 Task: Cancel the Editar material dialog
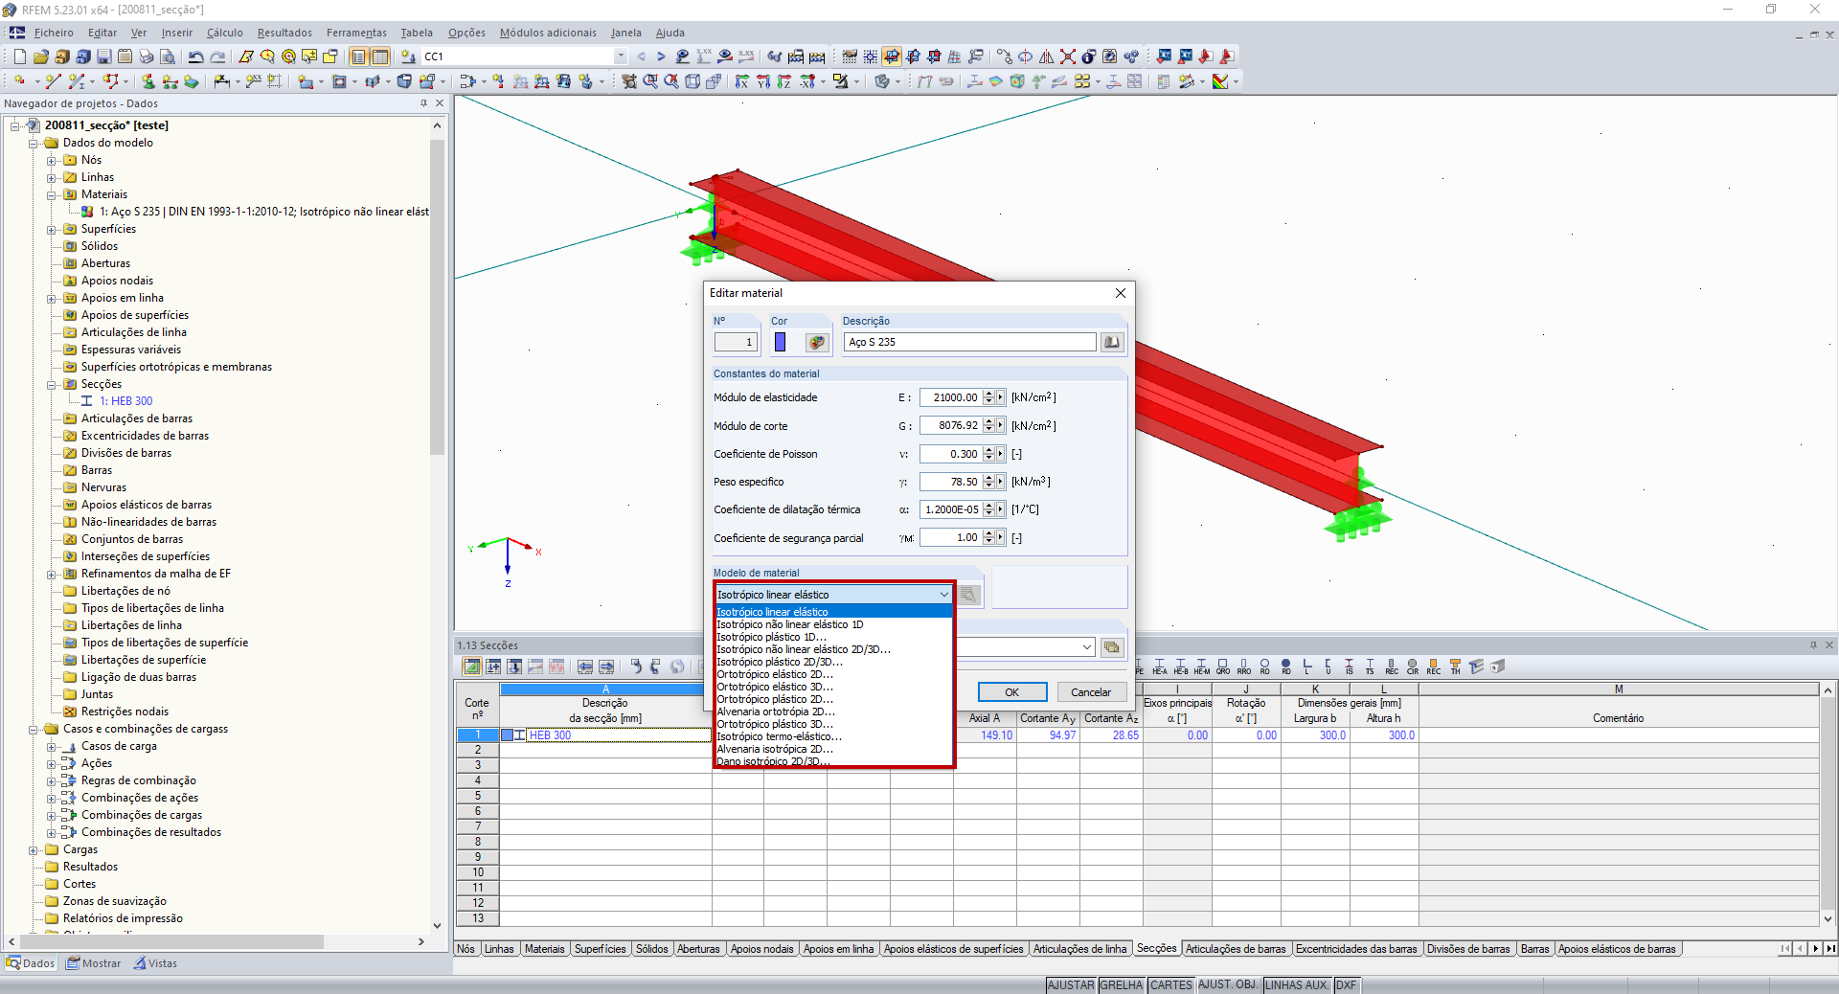coord(1090,691)
